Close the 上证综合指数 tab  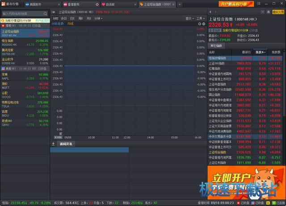point(173,4)
